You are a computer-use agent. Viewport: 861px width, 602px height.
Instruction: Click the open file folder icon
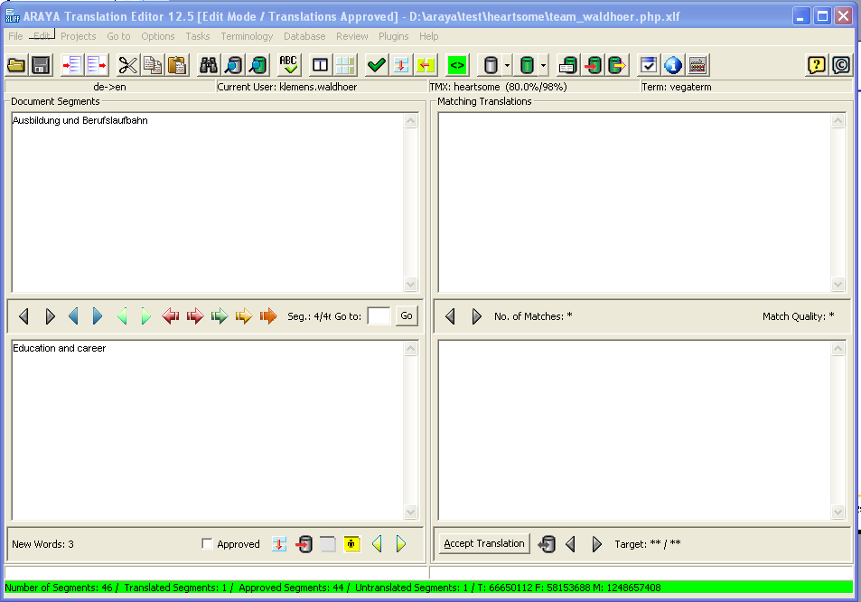[16, 65]
